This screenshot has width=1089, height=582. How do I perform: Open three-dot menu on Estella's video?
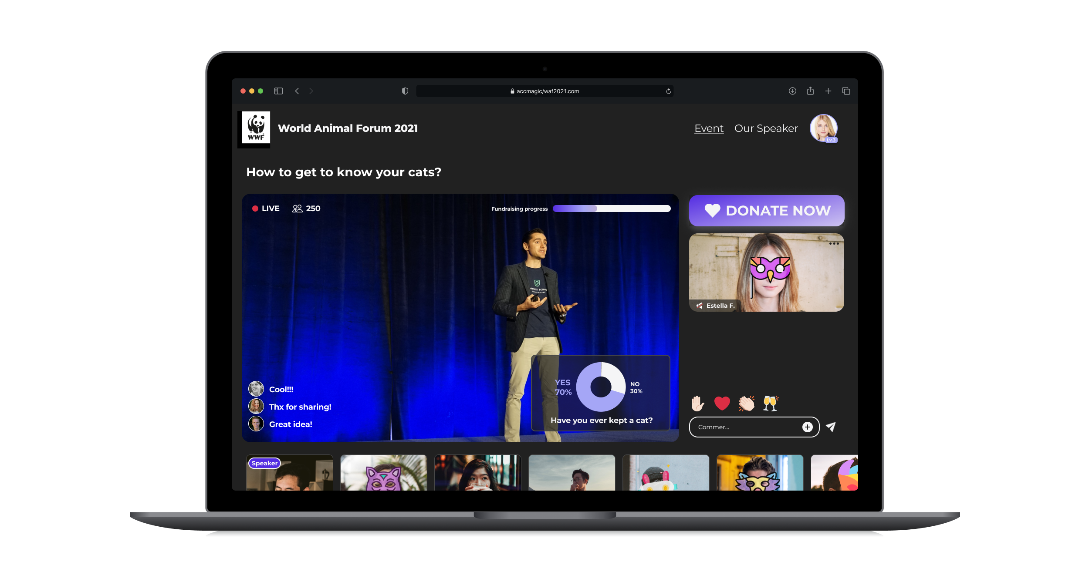point(834,243)
